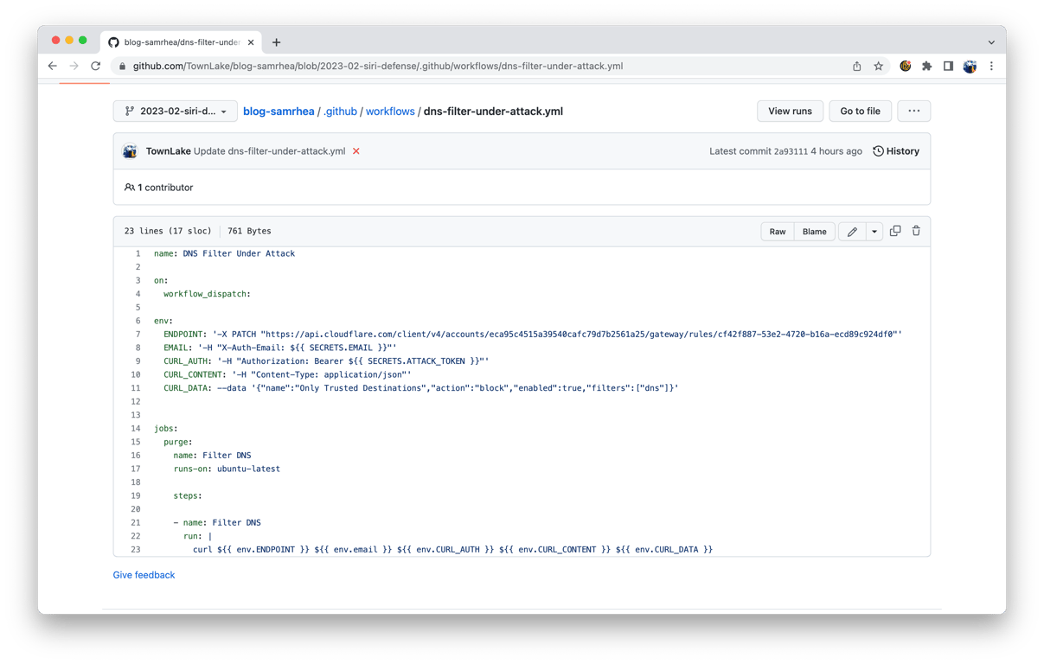This screenshot has width=1044, height=664.
Task: Expand the edit options dropdown arrow
Action: 874,232
